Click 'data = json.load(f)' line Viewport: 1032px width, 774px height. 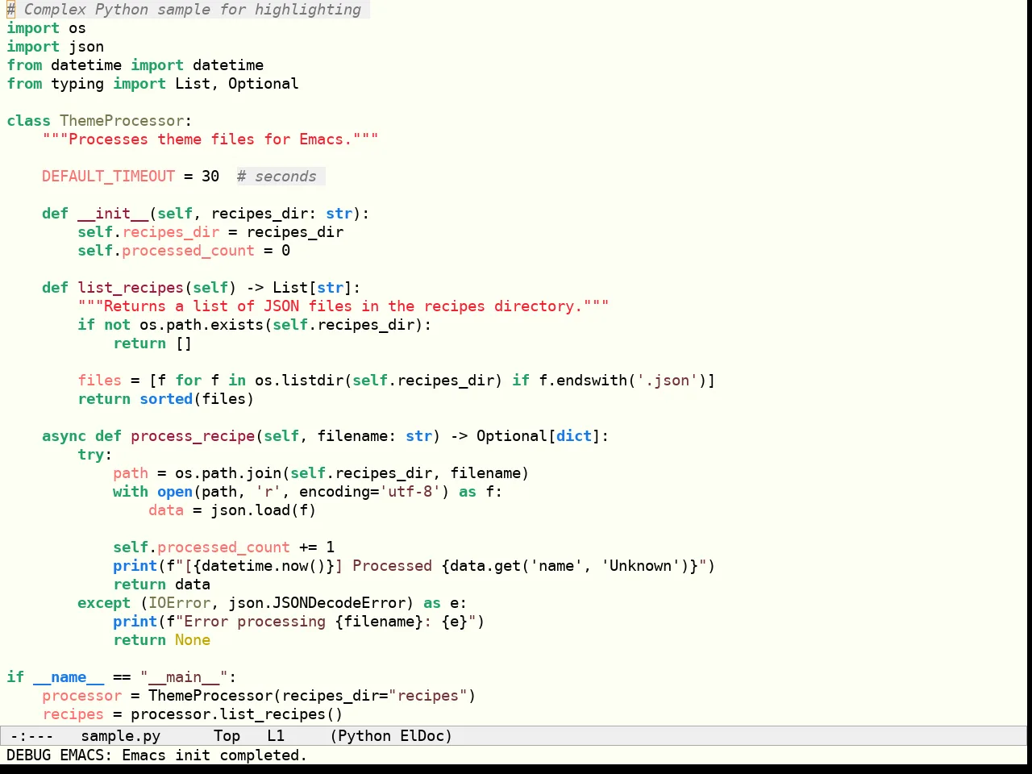point(232,510)
